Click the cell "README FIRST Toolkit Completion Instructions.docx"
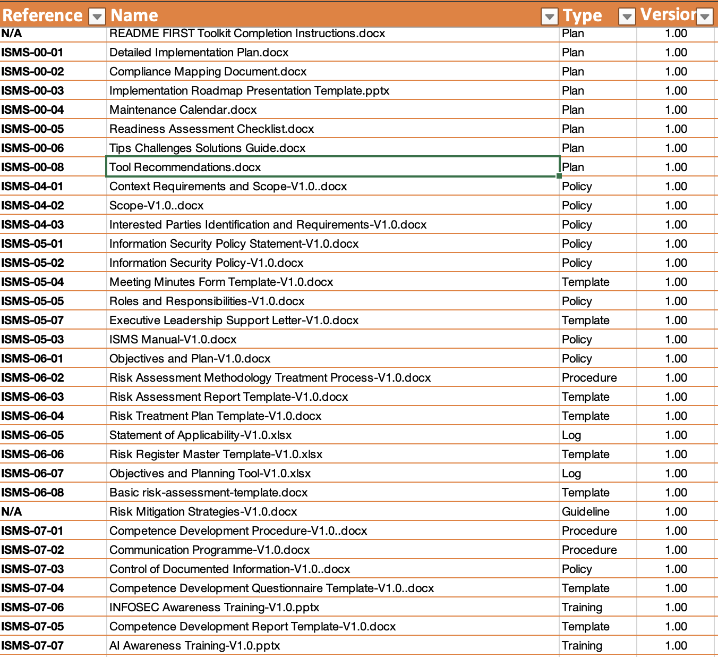718x657 pixels. click(333, 33)
